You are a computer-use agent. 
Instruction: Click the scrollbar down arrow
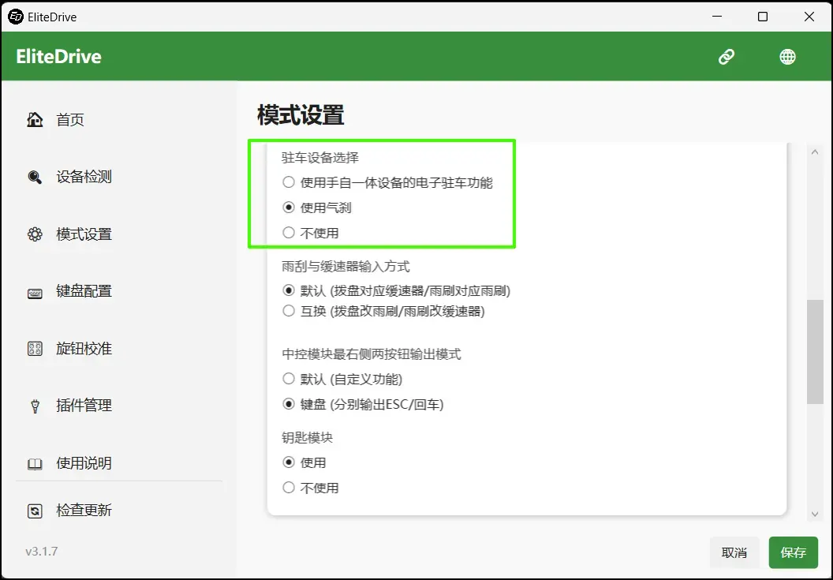815,515
